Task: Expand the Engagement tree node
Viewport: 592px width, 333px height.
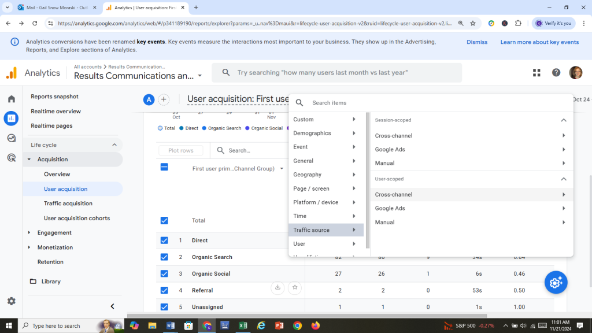Action: click(x=29, y=232)
